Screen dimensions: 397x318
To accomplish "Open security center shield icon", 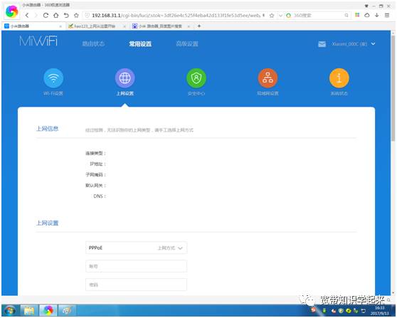I will (x=196, y=78).
